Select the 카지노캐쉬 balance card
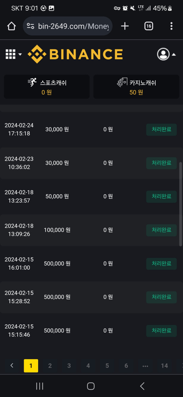 [x=136, y=87]
